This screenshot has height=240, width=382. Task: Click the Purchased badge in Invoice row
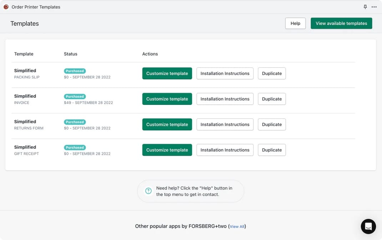pos(75,96)
